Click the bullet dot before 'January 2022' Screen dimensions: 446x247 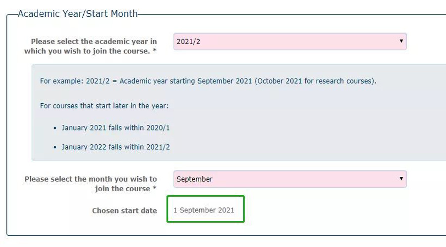tap(55, 148)
